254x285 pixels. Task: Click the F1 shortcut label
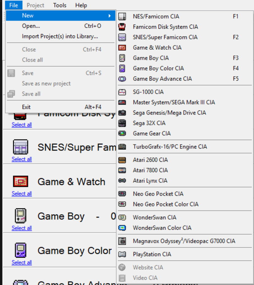tap(235, 16)
